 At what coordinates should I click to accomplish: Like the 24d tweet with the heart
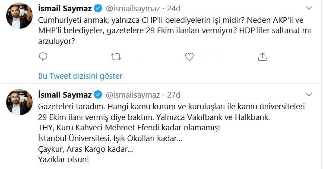[189, 57]
